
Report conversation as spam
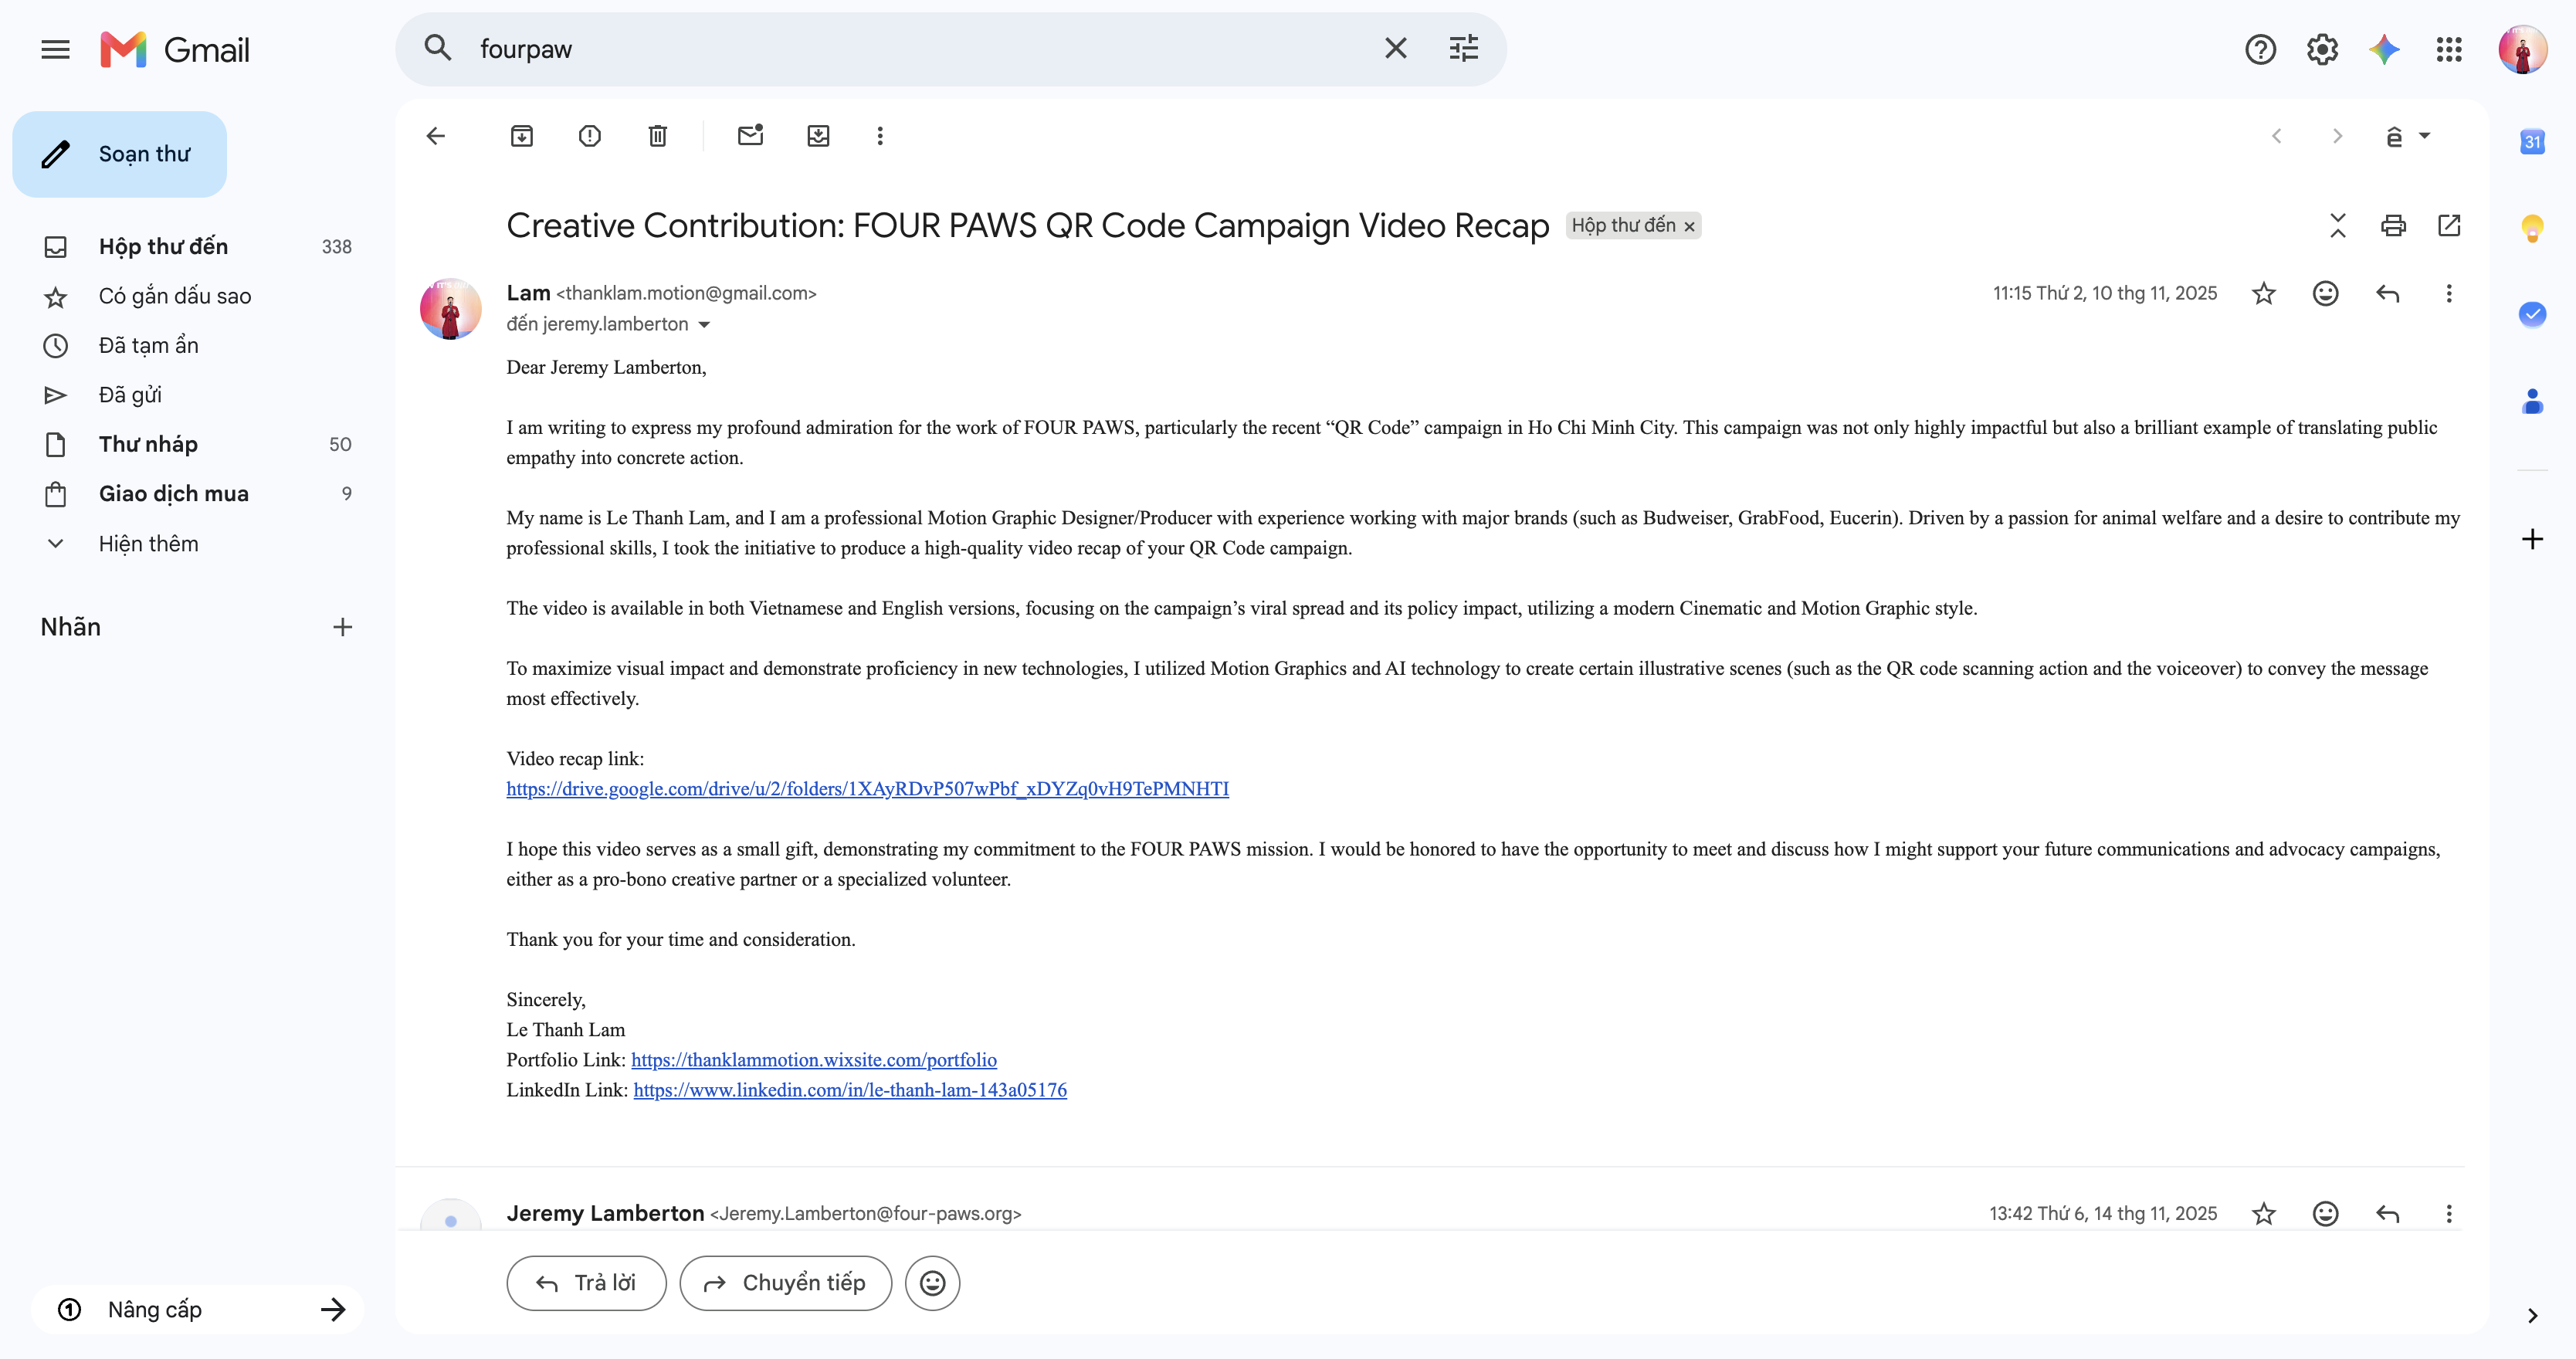pos(590,136)
